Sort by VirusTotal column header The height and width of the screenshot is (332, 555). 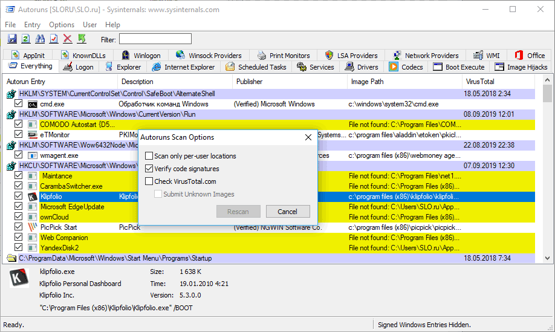tap(498, 82)
